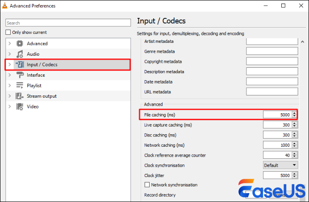Image resolution: width=309 pixels, height=202 pixels.
Task: Enable the Only show current checkbox
Action: (x=8, y=33)
